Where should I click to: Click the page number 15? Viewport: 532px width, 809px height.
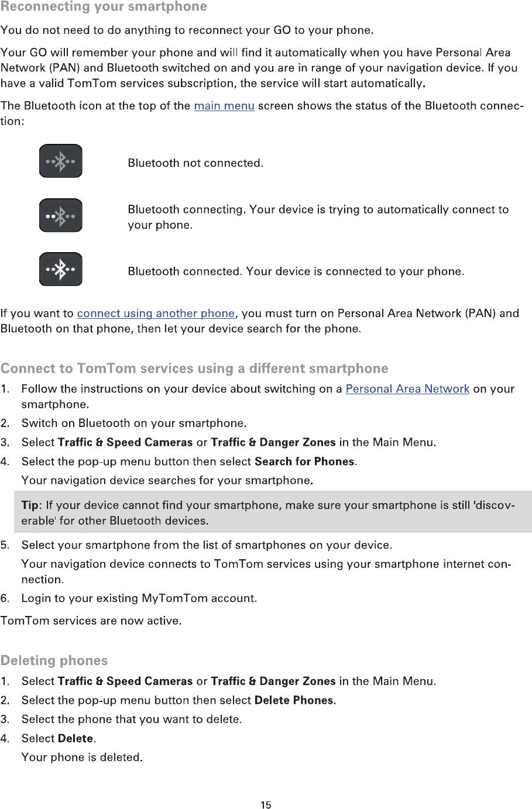[266, 805]
